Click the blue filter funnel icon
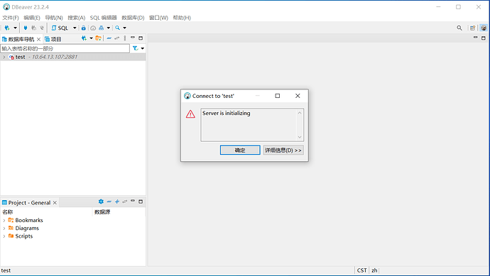The image size is (490, 276). pos(135,48)
